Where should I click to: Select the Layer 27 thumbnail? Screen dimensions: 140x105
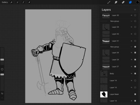coord(106,67)
